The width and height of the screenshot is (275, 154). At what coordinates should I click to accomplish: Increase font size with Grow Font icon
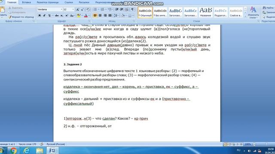pyautogui.click(x=77, y=9)
